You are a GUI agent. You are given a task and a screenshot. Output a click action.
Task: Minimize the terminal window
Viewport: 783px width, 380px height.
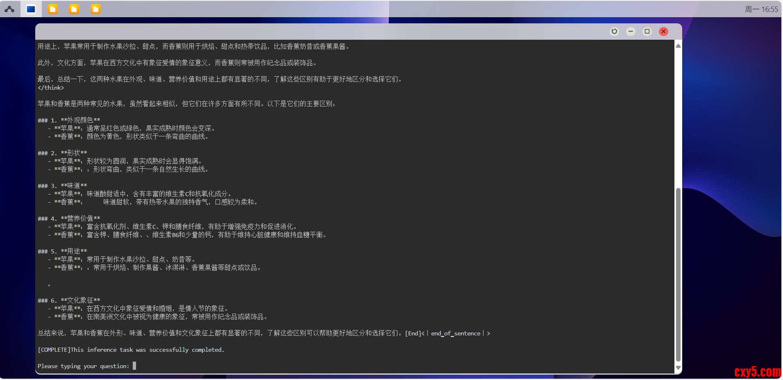tap(631, 32)
